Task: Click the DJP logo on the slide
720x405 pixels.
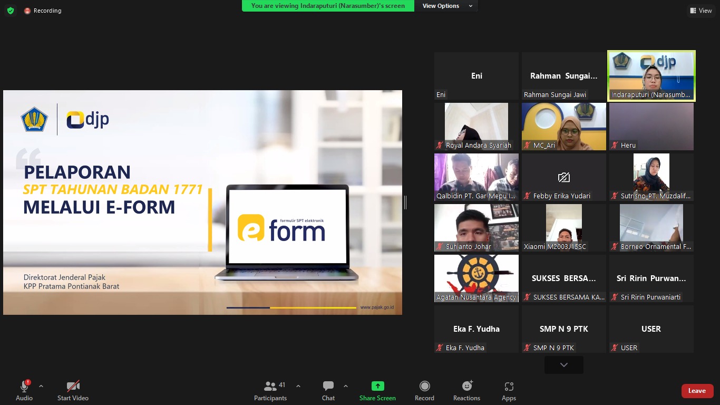Action: tap(87, 120)
